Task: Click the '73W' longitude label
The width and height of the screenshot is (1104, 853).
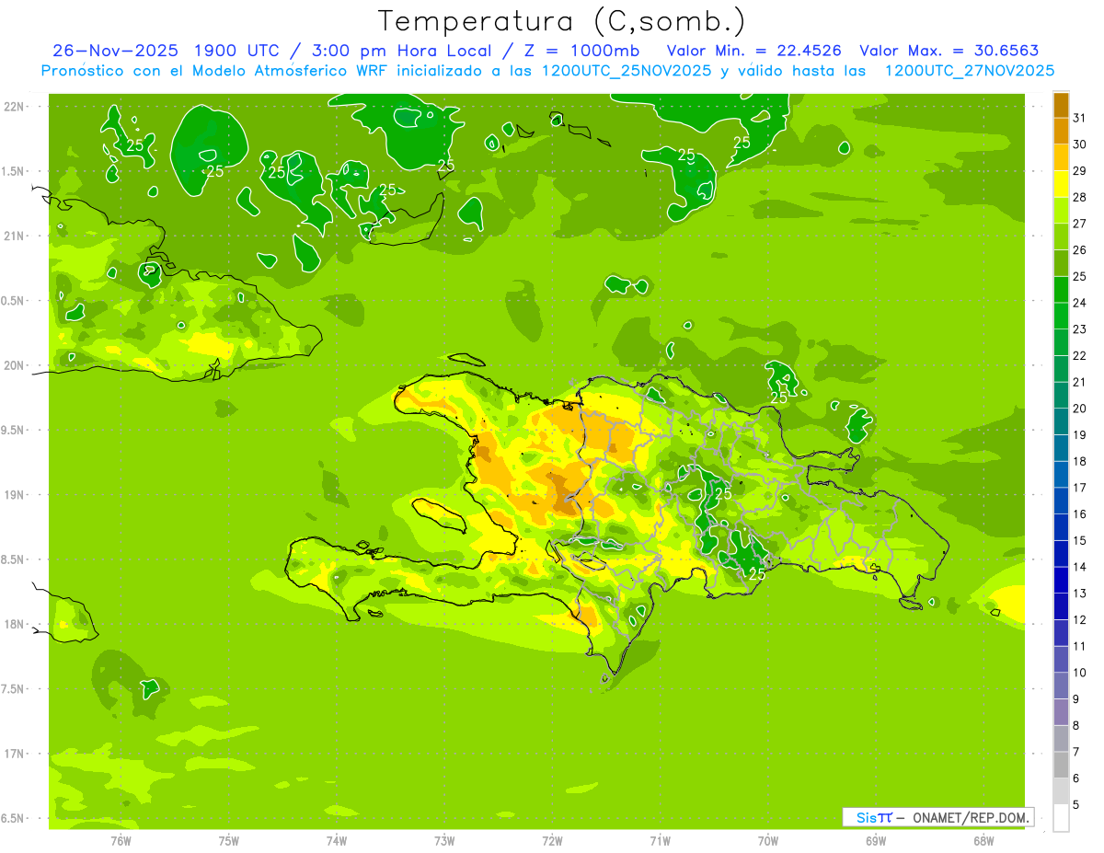Action: [444, 841]
